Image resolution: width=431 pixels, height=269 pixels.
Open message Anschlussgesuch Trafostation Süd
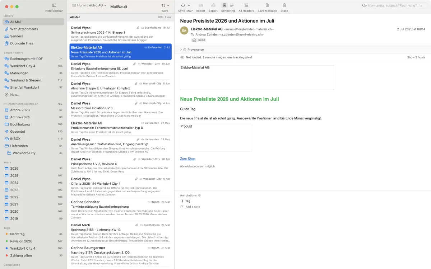click(120, 145)
